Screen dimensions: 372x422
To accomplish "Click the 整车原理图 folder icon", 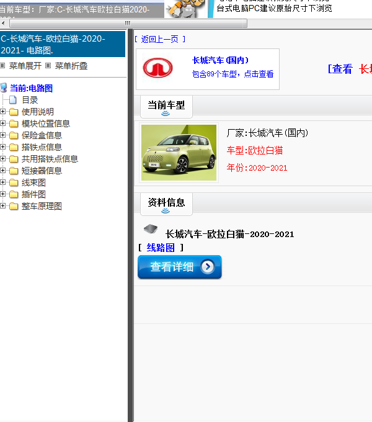I will [14, 207].
